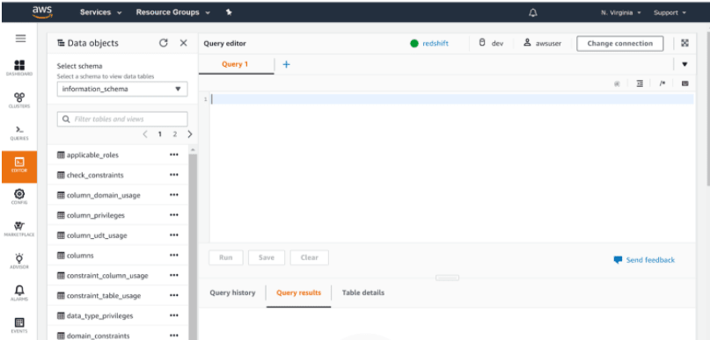Open Clusters in the sidebar
Screen dimensions: 710x340
[x=19, y=100]
